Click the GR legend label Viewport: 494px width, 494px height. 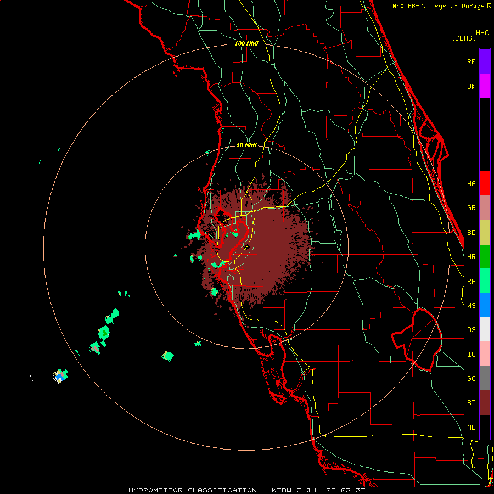click(x=471, y=208)
